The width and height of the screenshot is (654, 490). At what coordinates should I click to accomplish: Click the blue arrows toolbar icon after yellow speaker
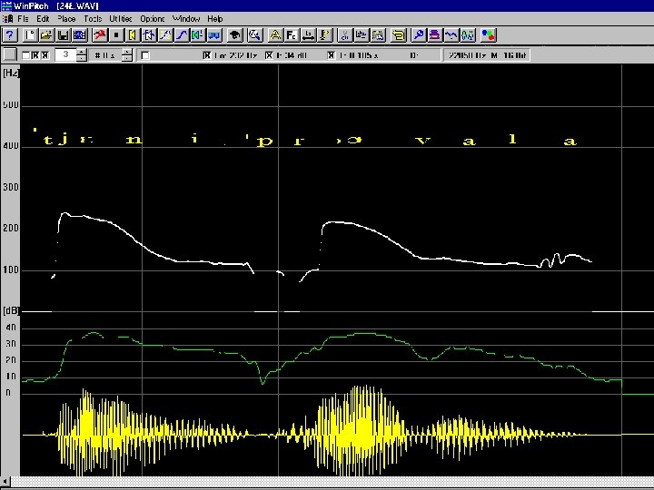click(x=149, y=35)
